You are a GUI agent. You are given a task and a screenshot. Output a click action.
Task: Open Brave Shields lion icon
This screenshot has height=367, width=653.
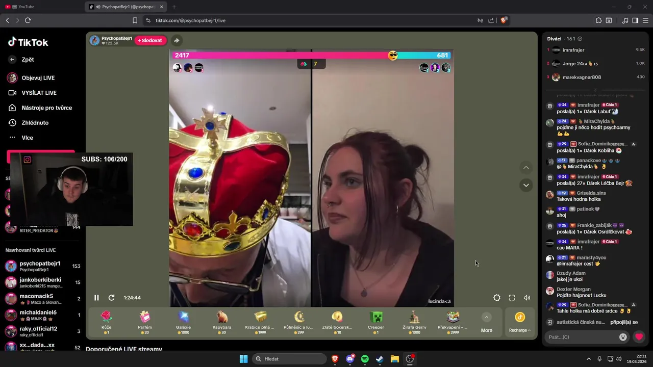pyautogui.click(x=504, y=20)
